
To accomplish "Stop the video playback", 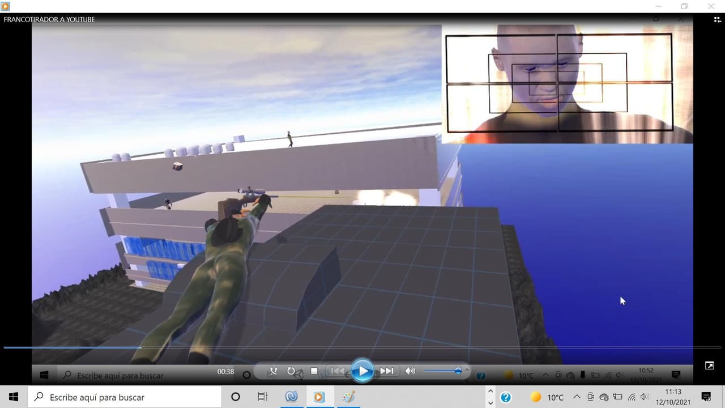I will (314, 371).
